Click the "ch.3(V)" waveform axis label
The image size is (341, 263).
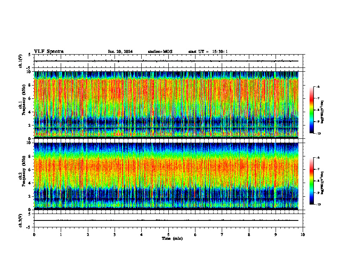(20, 220)
